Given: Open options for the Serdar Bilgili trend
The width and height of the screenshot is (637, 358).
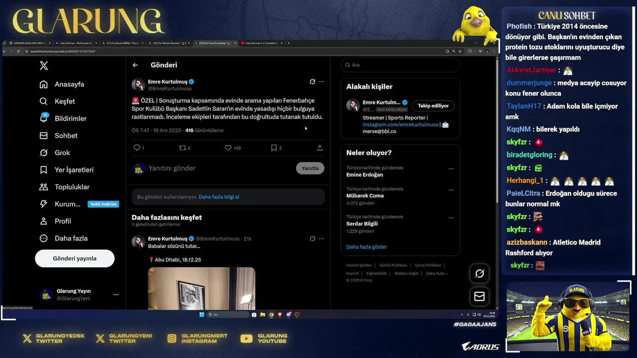Looking at the screenshot, I should tap(451, 218).
